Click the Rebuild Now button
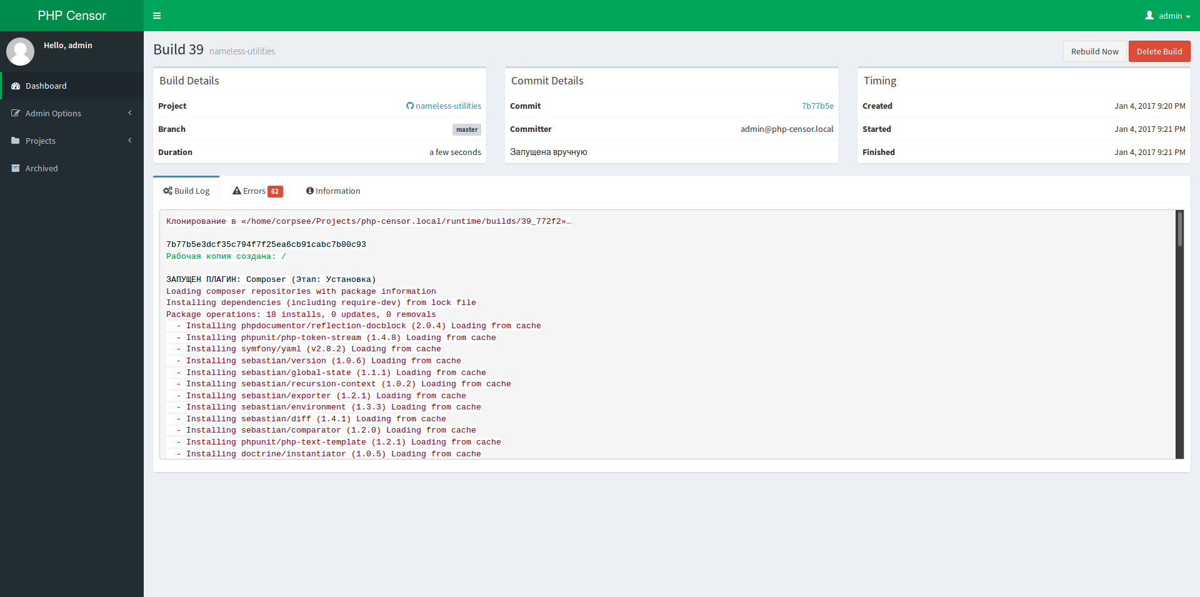The height and width of the screenshot is (597, 1200). 1094,52
